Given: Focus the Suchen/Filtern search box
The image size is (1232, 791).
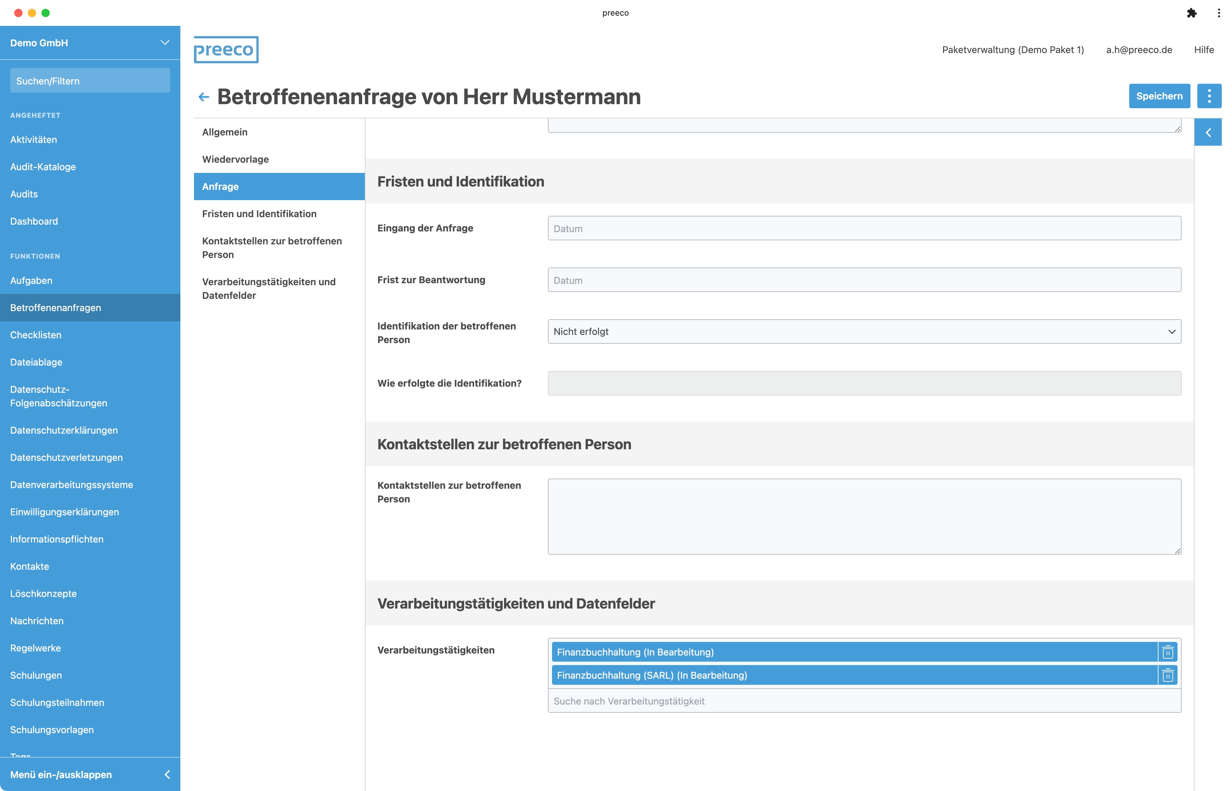Looking at the screenshot, I should 90,81.
